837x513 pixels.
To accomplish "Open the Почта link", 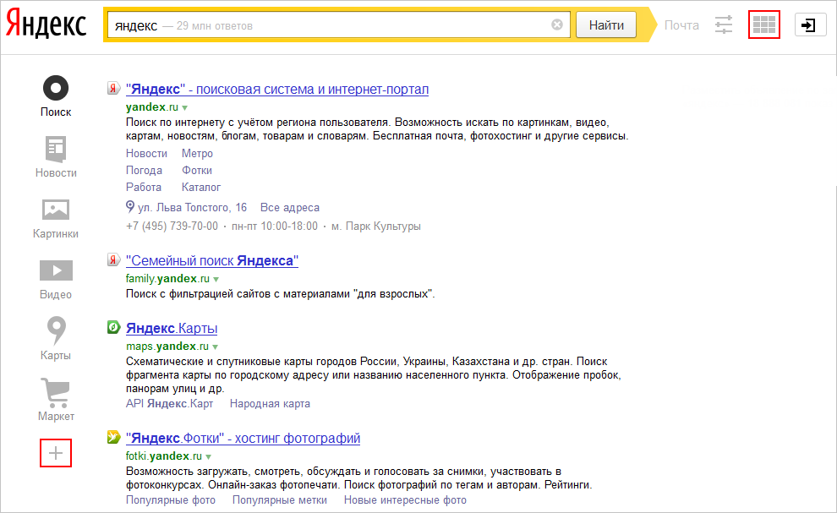I will click(x=681, y=25).
